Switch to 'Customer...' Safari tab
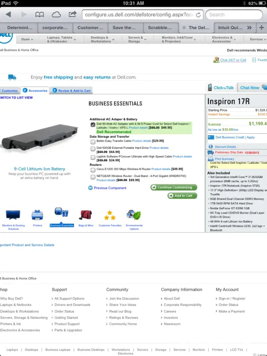 click(x=90, y=28)
